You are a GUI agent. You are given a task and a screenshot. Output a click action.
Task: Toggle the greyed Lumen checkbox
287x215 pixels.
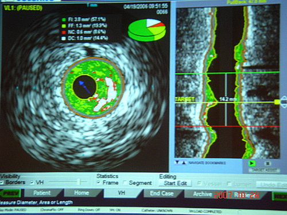(229, 184)
